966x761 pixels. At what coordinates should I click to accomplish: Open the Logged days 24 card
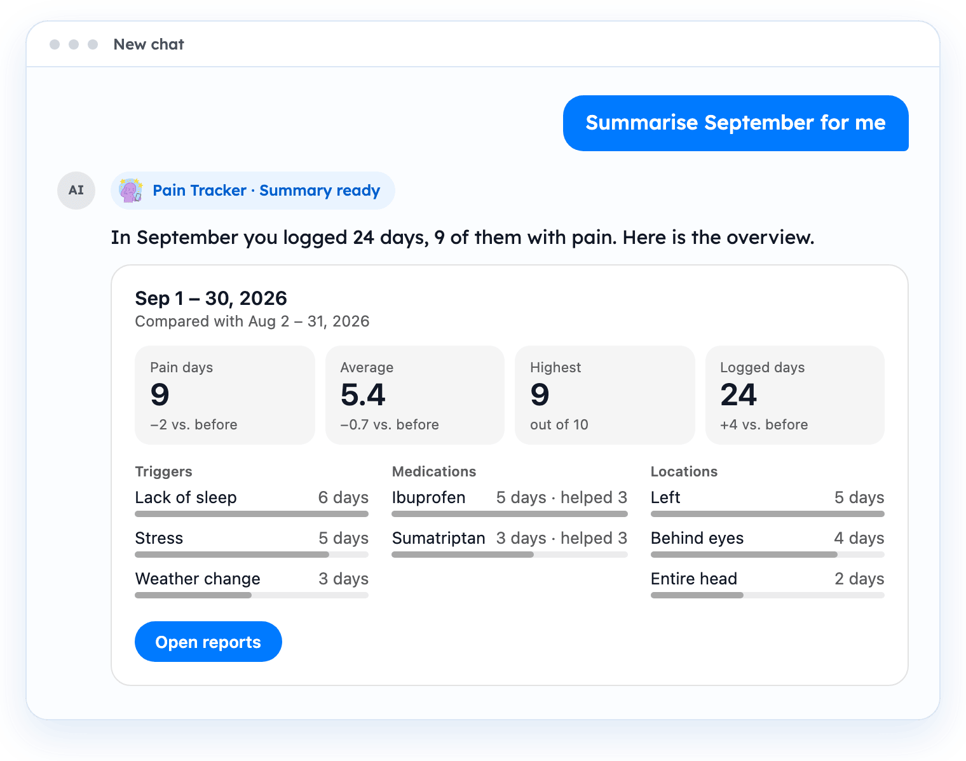(x=795, y=395)
